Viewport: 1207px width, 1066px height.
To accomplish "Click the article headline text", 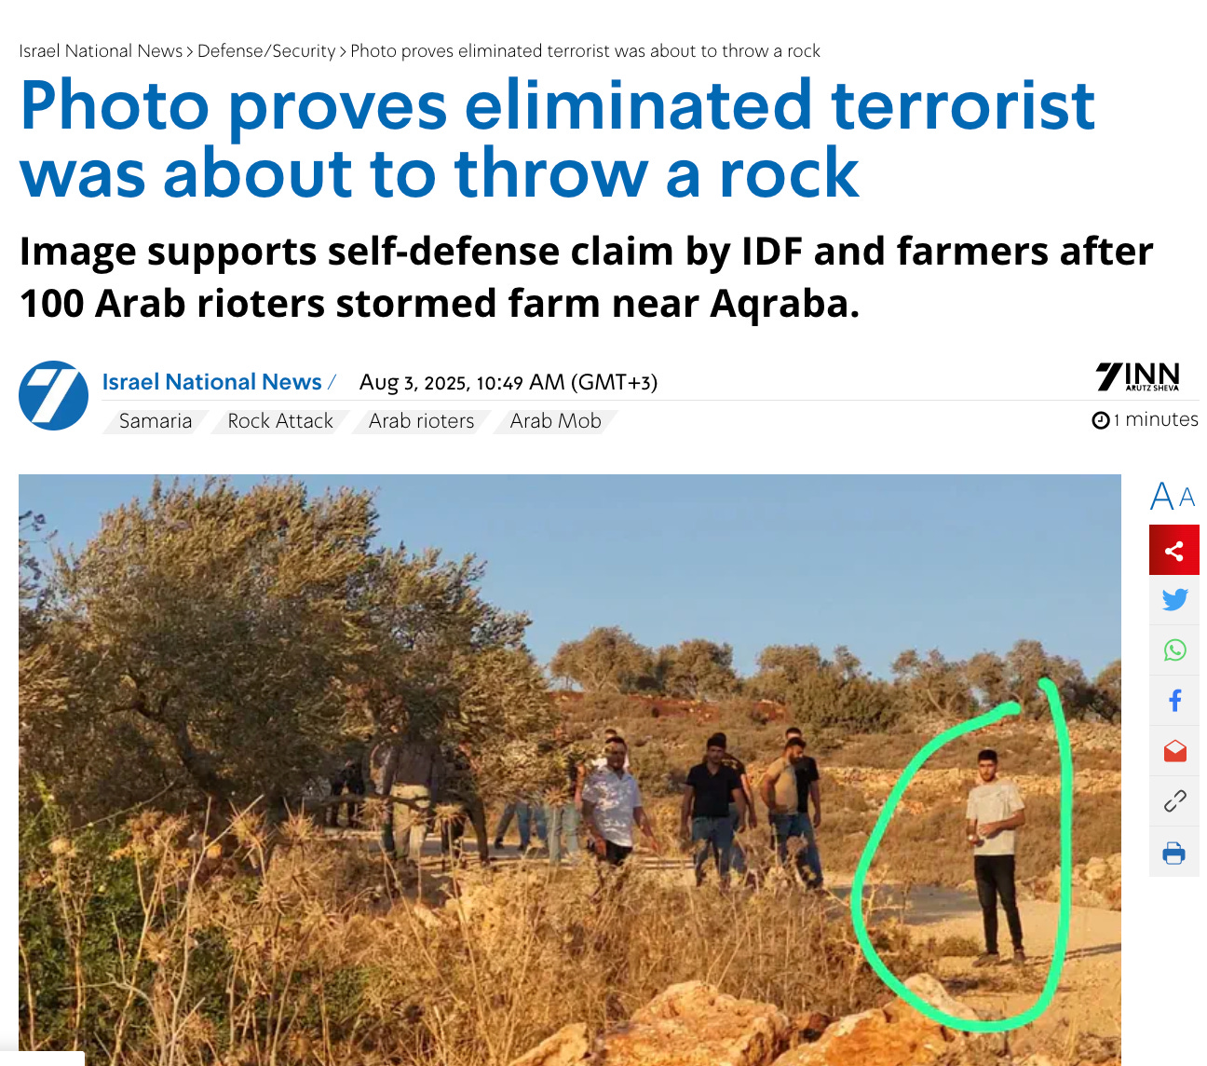I will click(557, 139).
